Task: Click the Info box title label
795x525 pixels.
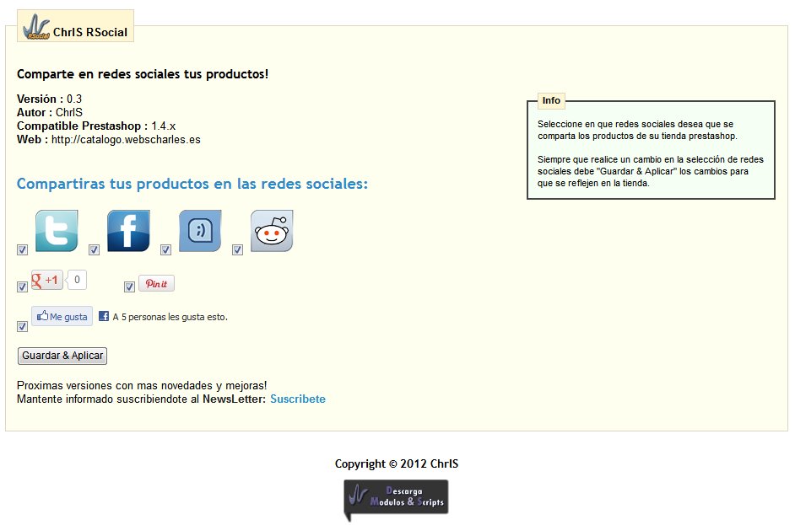Action: [x=551, y=100]
